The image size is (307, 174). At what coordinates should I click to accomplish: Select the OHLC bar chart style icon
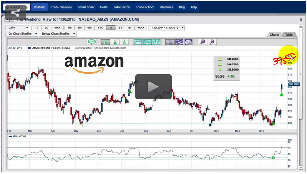coord(156,42)
